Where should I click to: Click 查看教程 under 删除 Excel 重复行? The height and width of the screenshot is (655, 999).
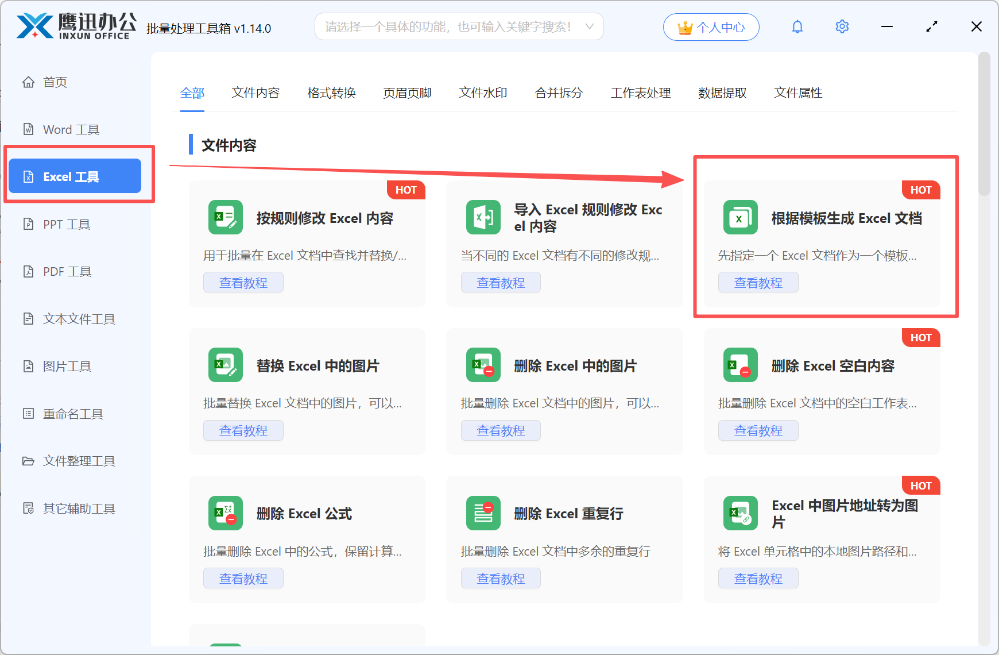click(501, 578)
